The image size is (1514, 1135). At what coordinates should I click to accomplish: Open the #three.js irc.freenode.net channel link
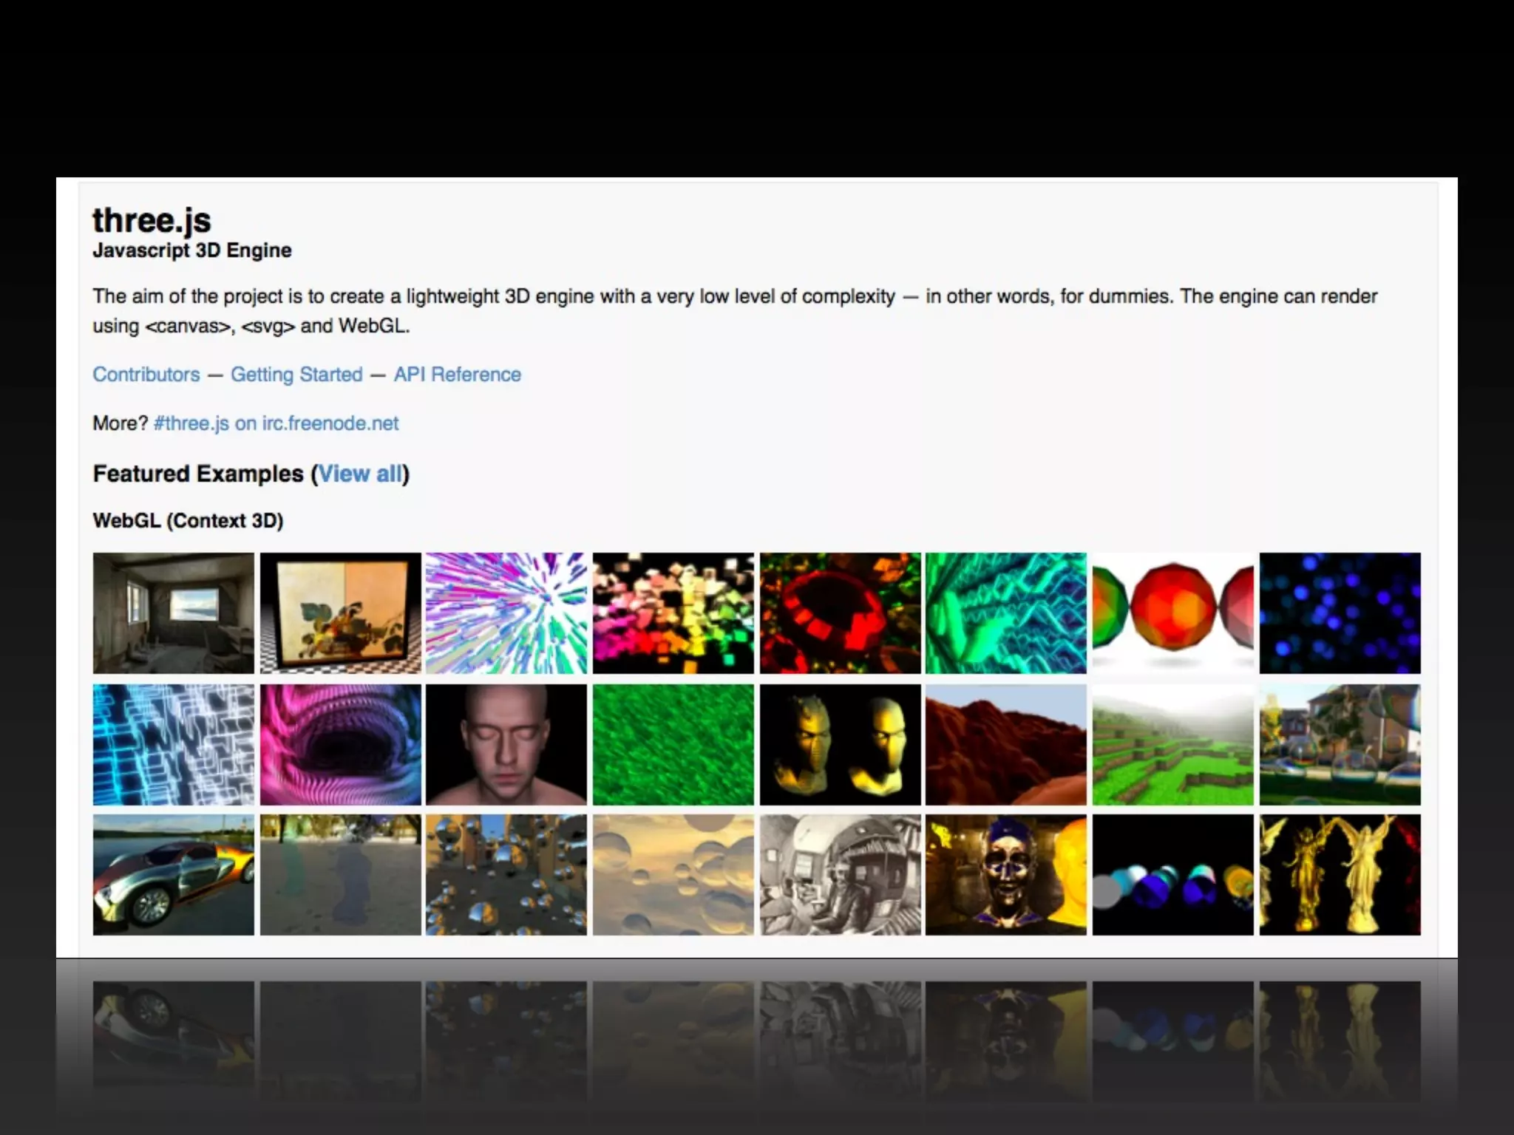(x=276, y=423)
